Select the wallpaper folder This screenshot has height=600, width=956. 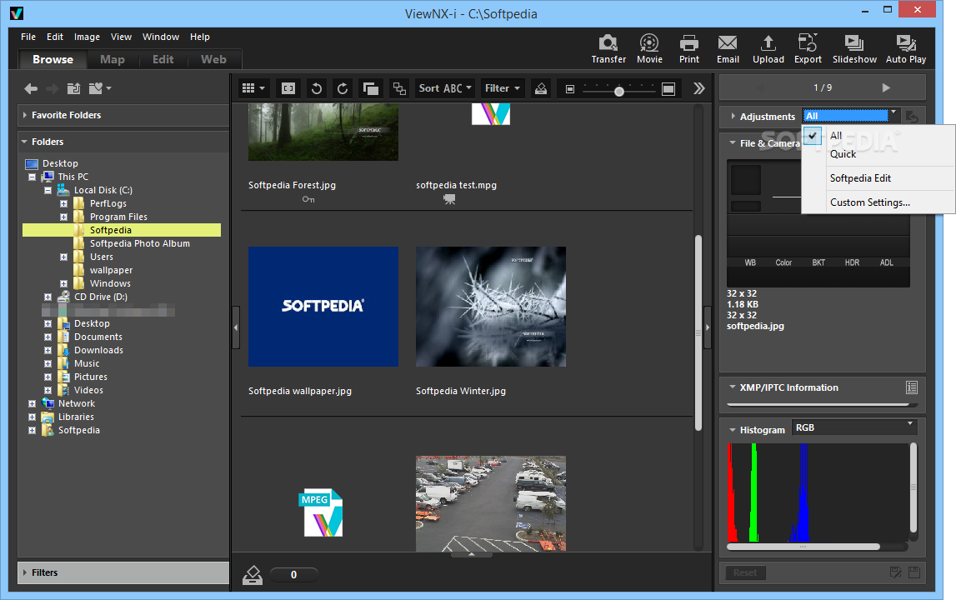pos(111,270)
